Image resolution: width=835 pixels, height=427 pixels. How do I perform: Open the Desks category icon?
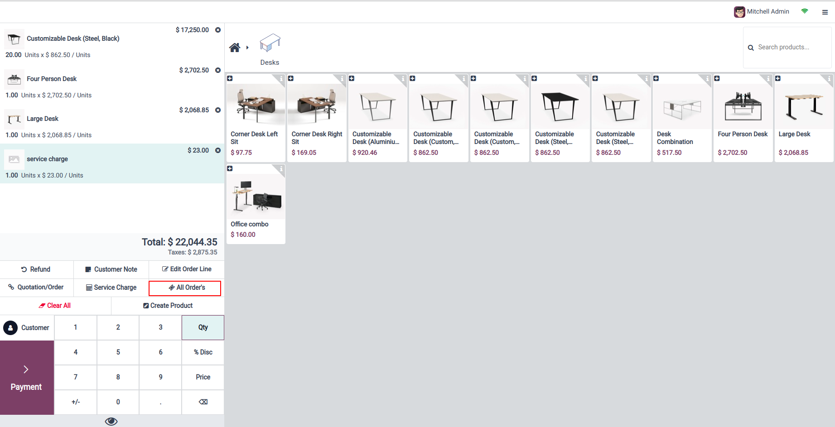click(270, 43)
